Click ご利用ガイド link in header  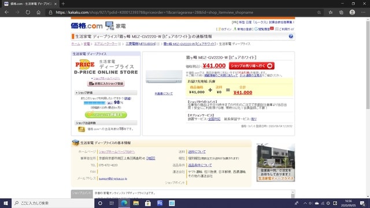tap(287, 29)
